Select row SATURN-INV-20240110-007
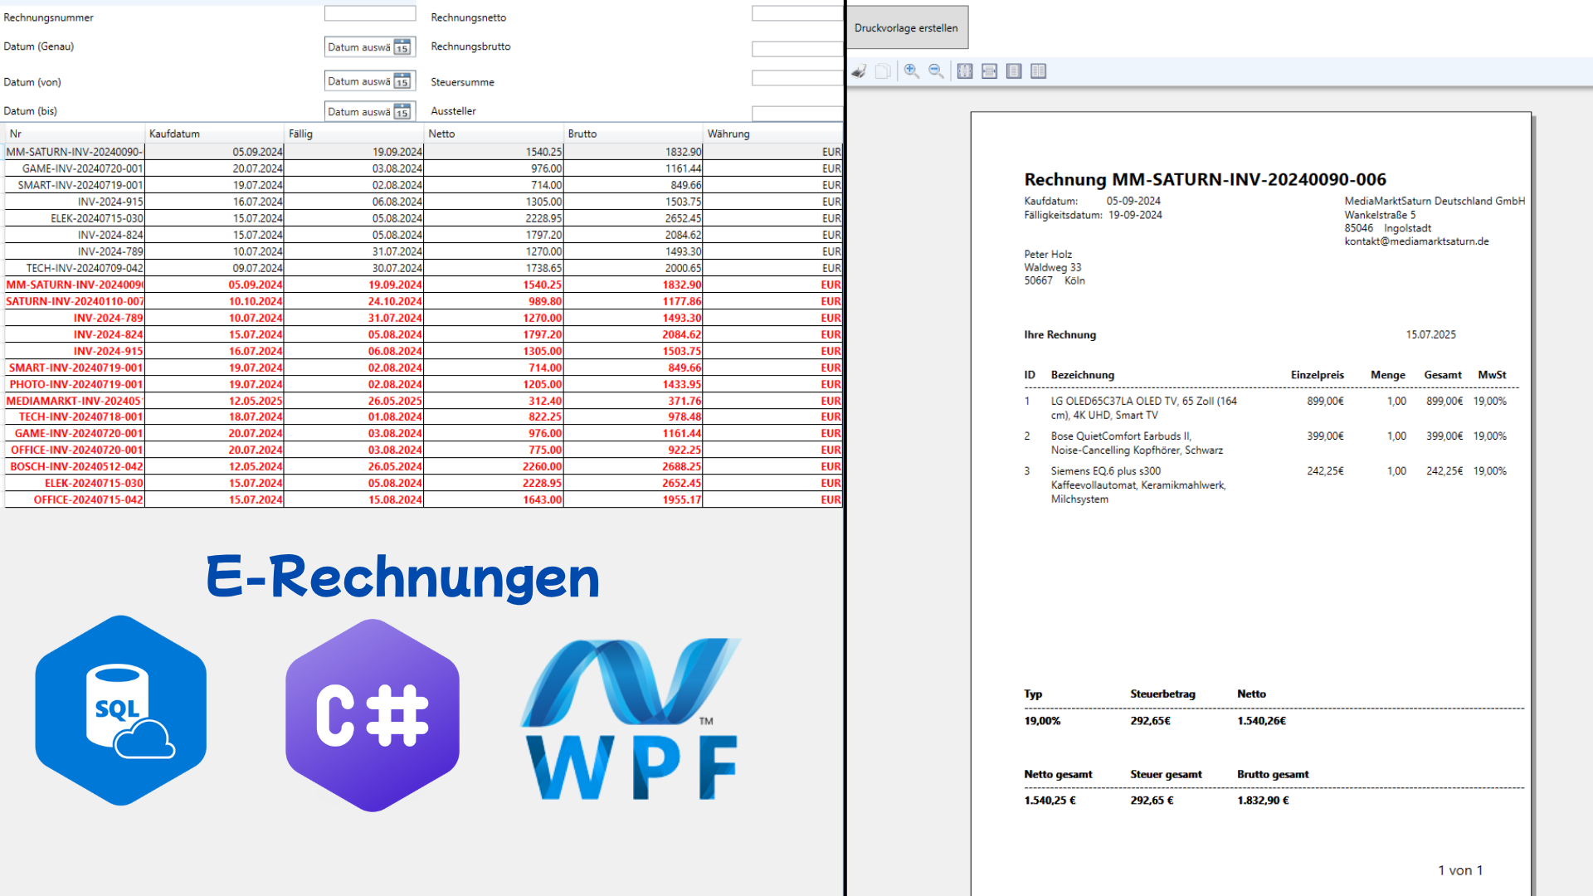This screenshot has height=896, width=1593. [x=424, y=301]
